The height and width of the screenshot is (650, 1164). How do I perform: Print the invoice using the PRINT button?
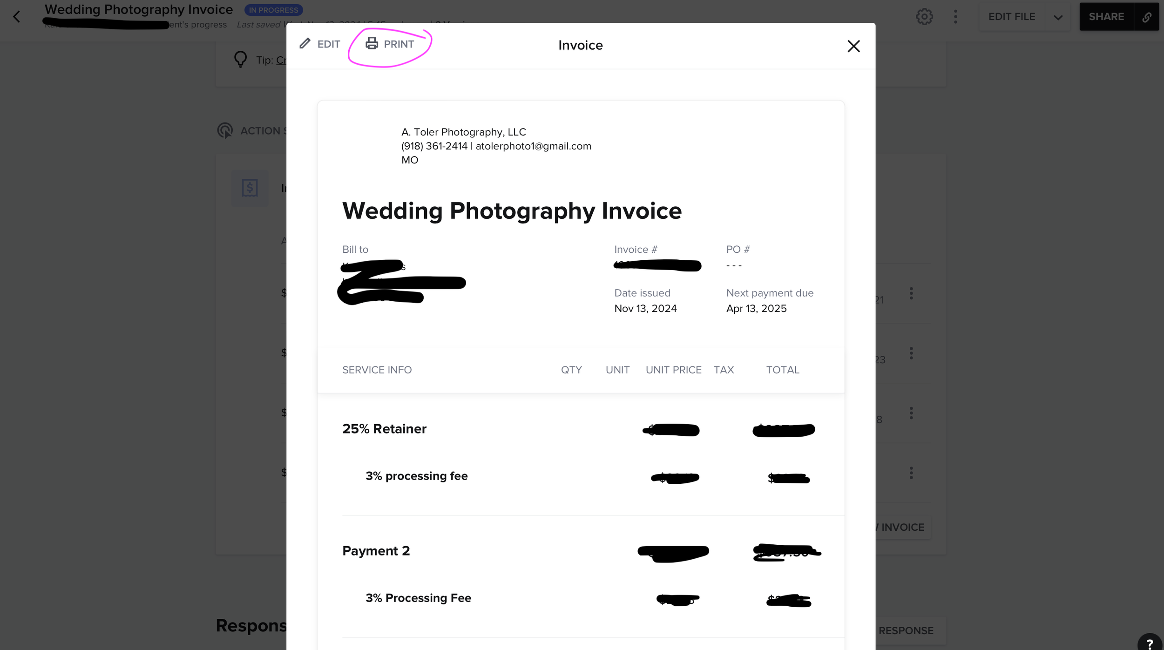coord(390,44)
